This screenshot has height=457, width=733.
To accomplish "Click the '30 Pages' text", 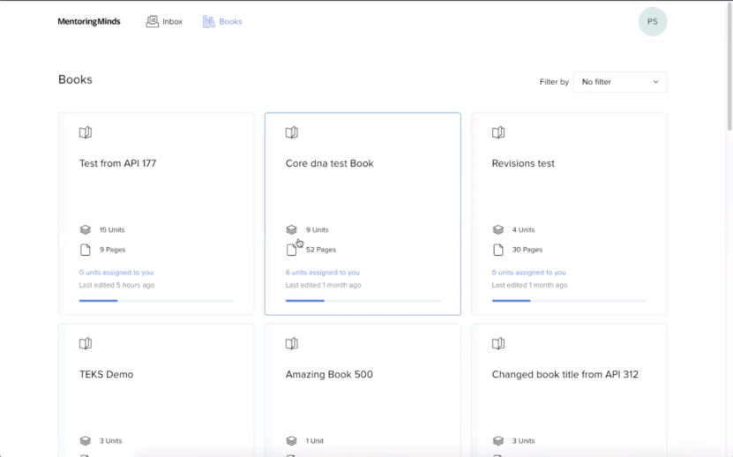I will click(527, 250).
